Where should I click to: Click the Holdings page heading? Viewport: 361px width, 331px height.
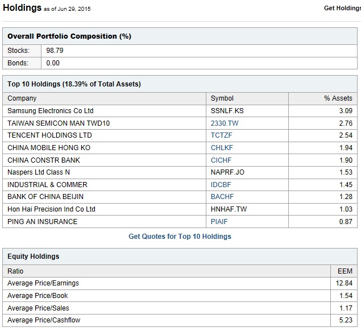(22, 7)
